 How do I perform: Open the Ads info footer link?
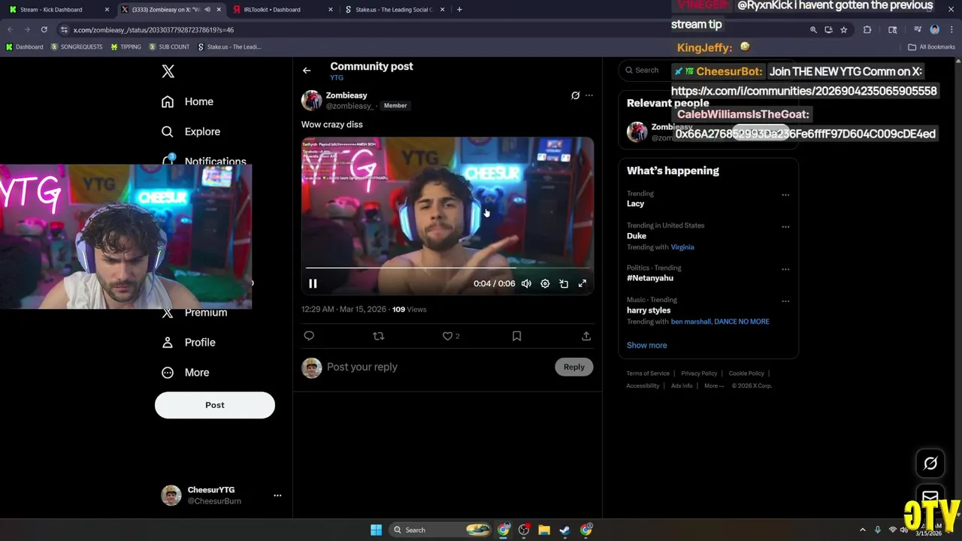pyautogui.click(x=682, y=386)
